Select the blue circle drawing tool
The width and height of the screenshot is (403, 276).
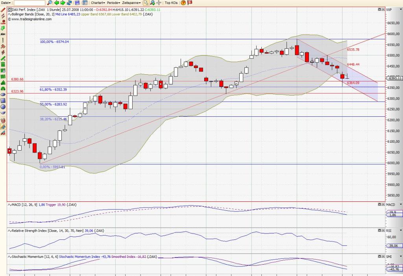3,107
